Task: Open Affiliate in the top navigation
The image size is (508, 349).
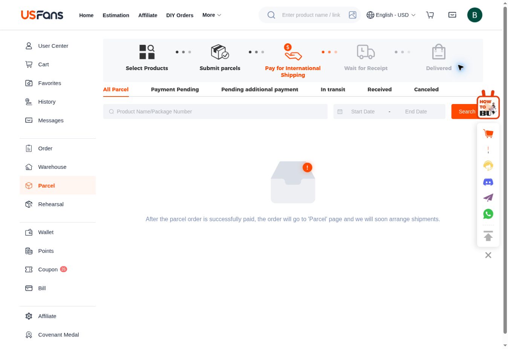Action: click(148, 15)
